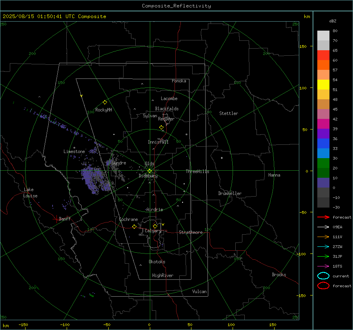Click the yellow diamond marker near Cochrane
The width and height of the screenshot is (353, 330).
(x=134, y=226)
